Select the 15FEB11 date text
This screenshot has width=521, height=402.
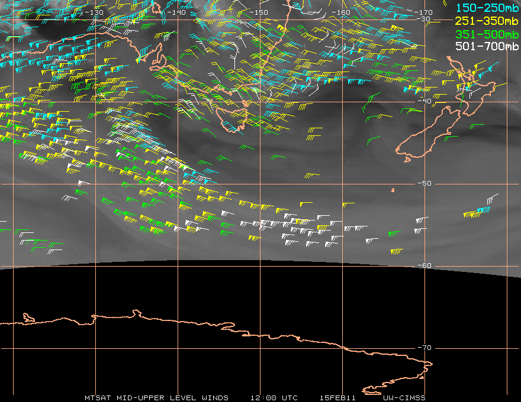(337, 398)
